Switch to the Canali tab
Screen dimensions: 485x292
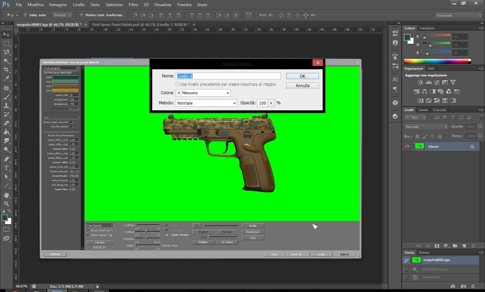click(x=423, y=110)
